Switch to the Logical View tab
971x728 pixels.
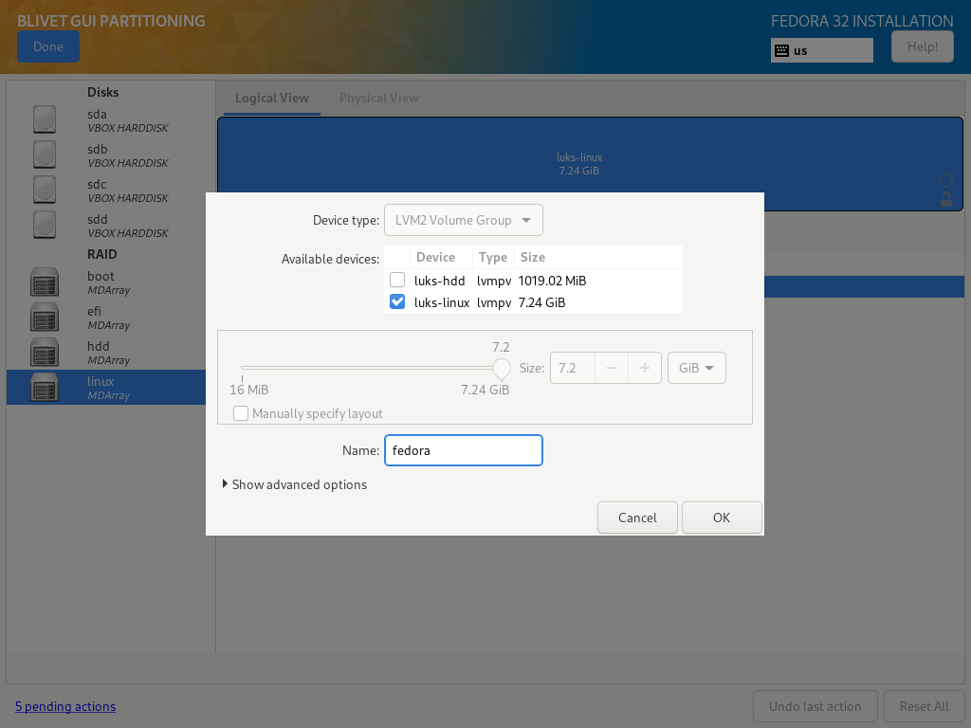pyautogui.click(x=272, y=98)
